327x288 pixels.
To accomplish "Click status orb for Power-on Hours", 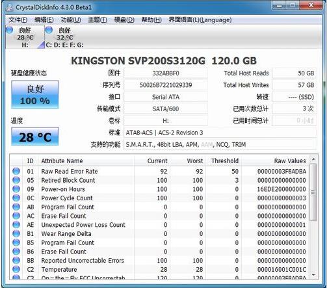I will [16, 189].
